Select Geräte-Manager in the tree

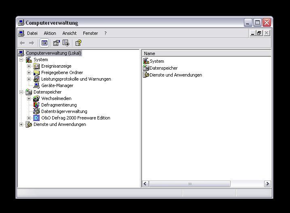[x=57, y=85]
